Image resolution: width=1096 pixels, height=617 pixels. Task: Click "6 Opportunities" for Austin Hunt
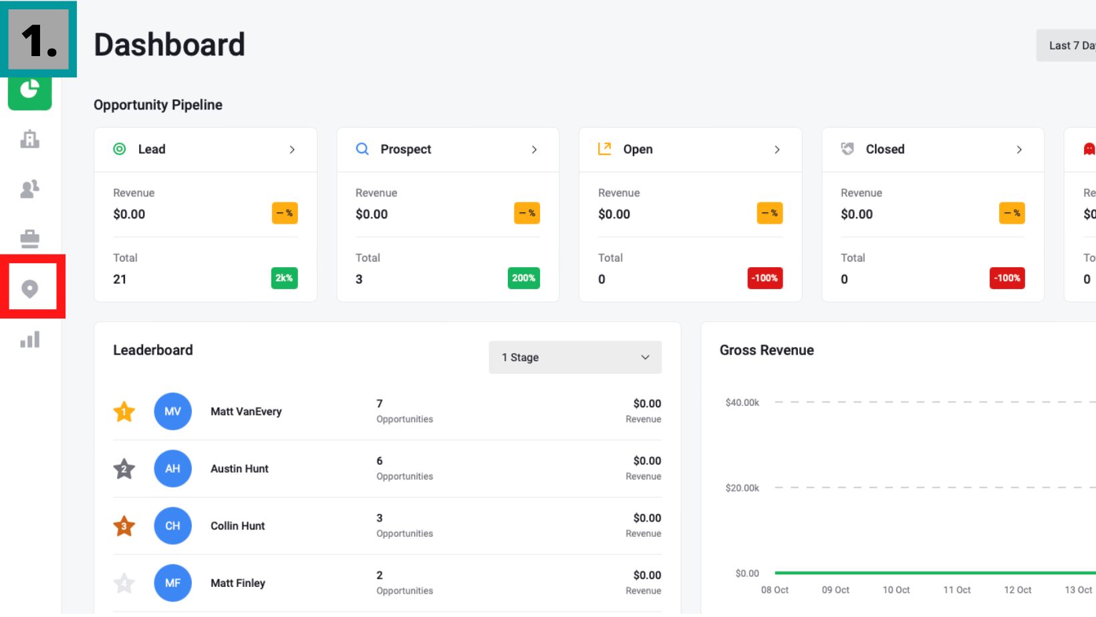coord(405,469)
